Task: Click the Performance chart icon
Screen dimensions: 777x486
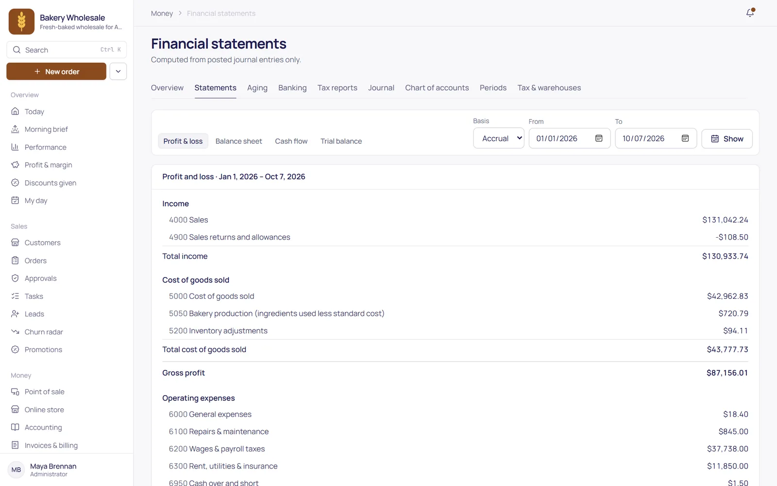Action: coord(15,147)
